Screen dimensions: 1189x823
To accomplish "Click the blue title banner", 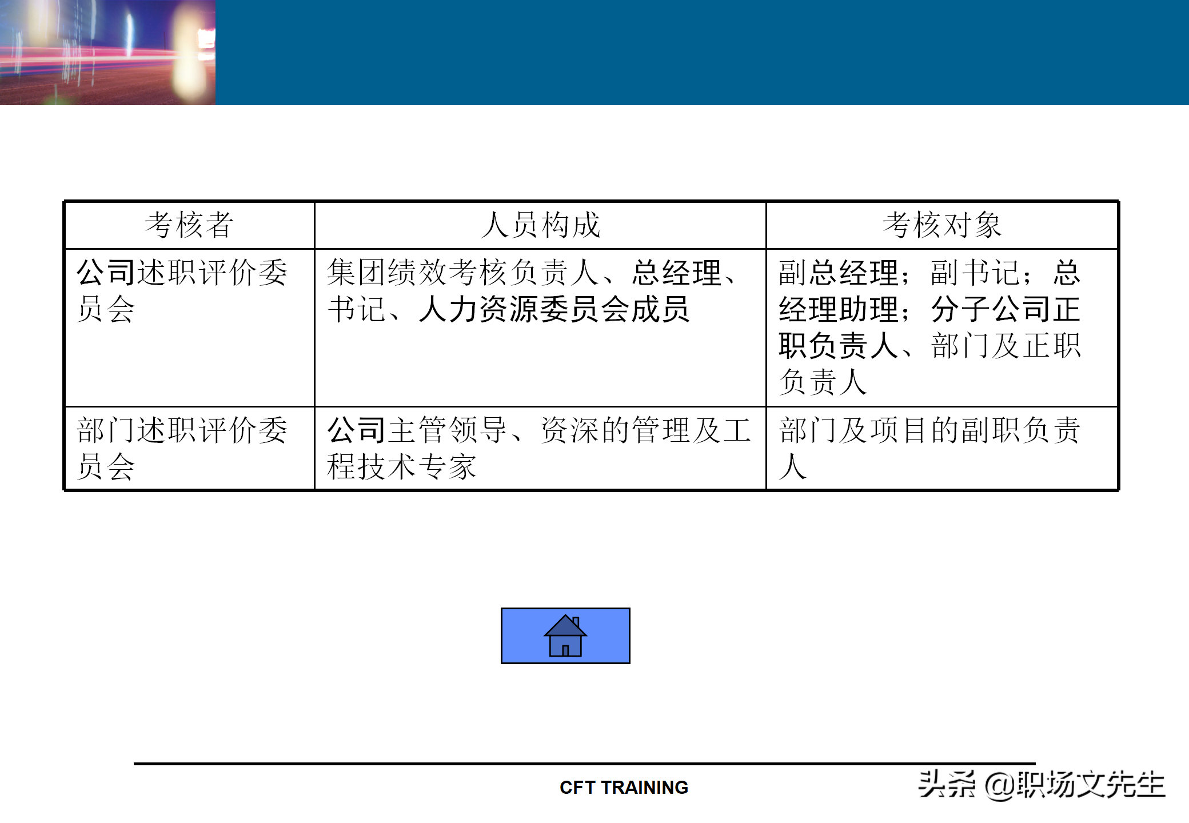I will (702, 53).
